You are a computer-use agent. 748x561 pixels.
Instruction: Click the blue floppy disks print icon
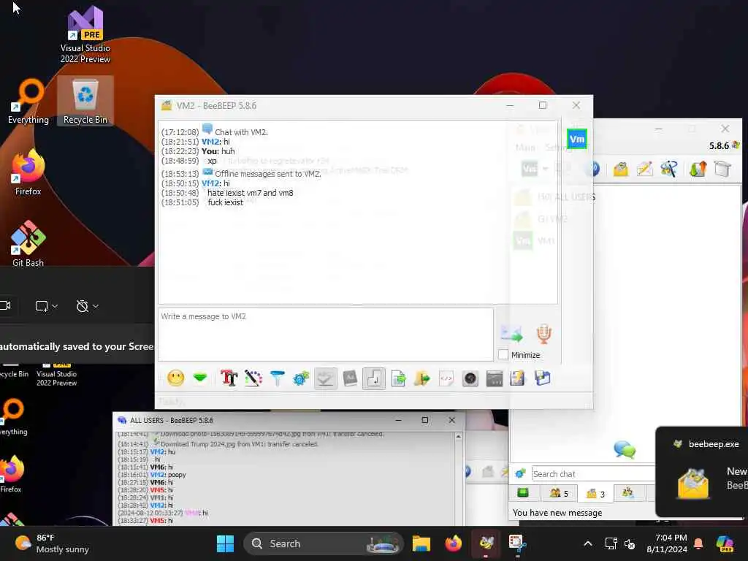click(543, 378)
